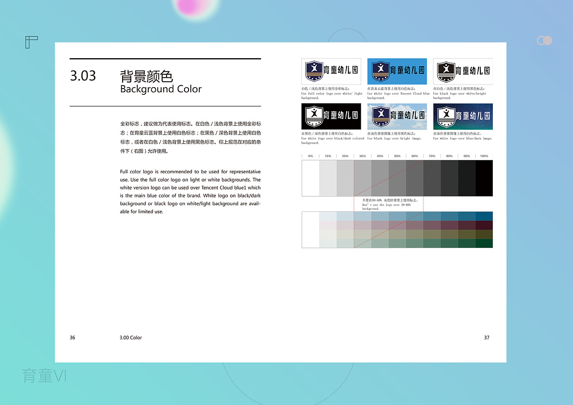Image resolution: width=573 pixels, height=405 pixels.
Task: Pick the 40% grayscale swatch
Action: [x=380, y=178]
